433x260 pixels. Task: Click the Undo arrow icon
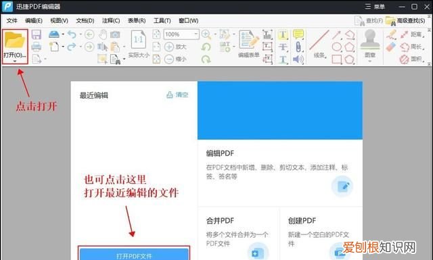72,34
